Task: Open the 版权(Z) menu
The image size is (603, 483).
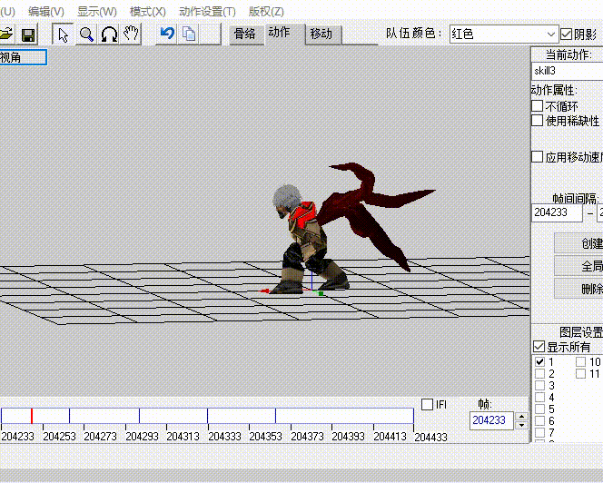Action: coord(266,12)
